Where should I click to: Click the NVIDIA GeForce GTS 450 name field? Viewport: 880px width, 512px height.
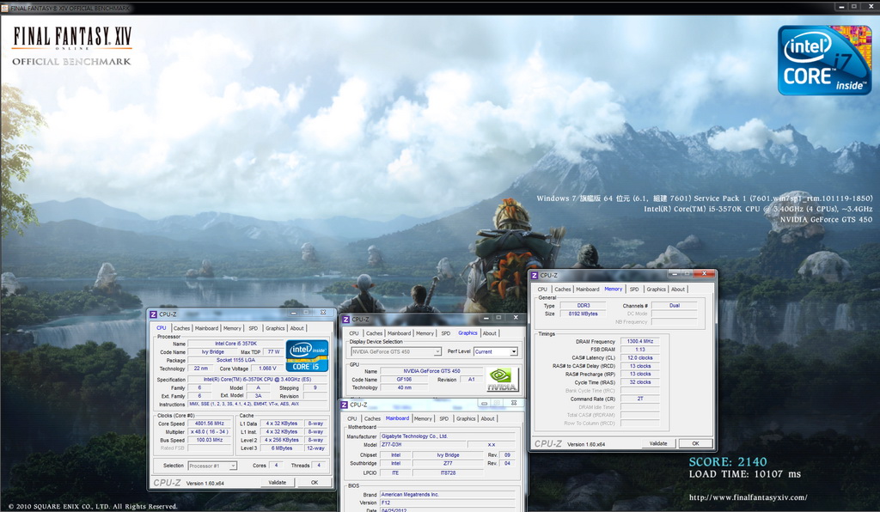tap(431, 370)
